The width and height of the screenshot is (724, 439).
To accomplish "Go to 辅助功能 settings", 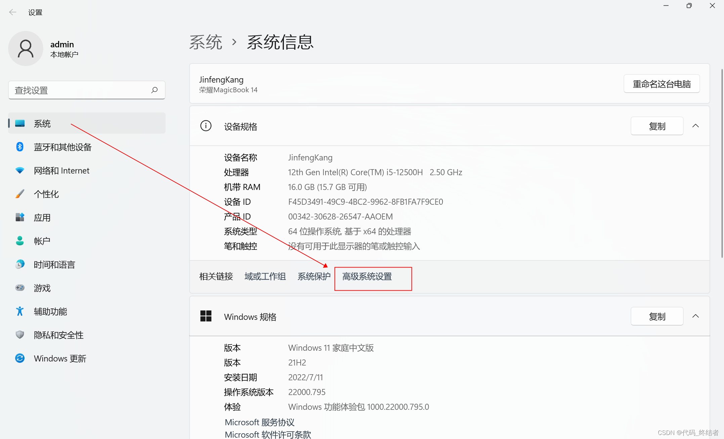I will coord(87,311).
